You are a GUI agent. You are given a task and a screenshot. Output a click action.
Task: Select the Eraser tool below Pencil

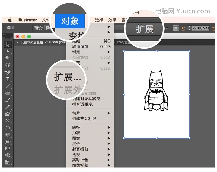click(8, 114)
